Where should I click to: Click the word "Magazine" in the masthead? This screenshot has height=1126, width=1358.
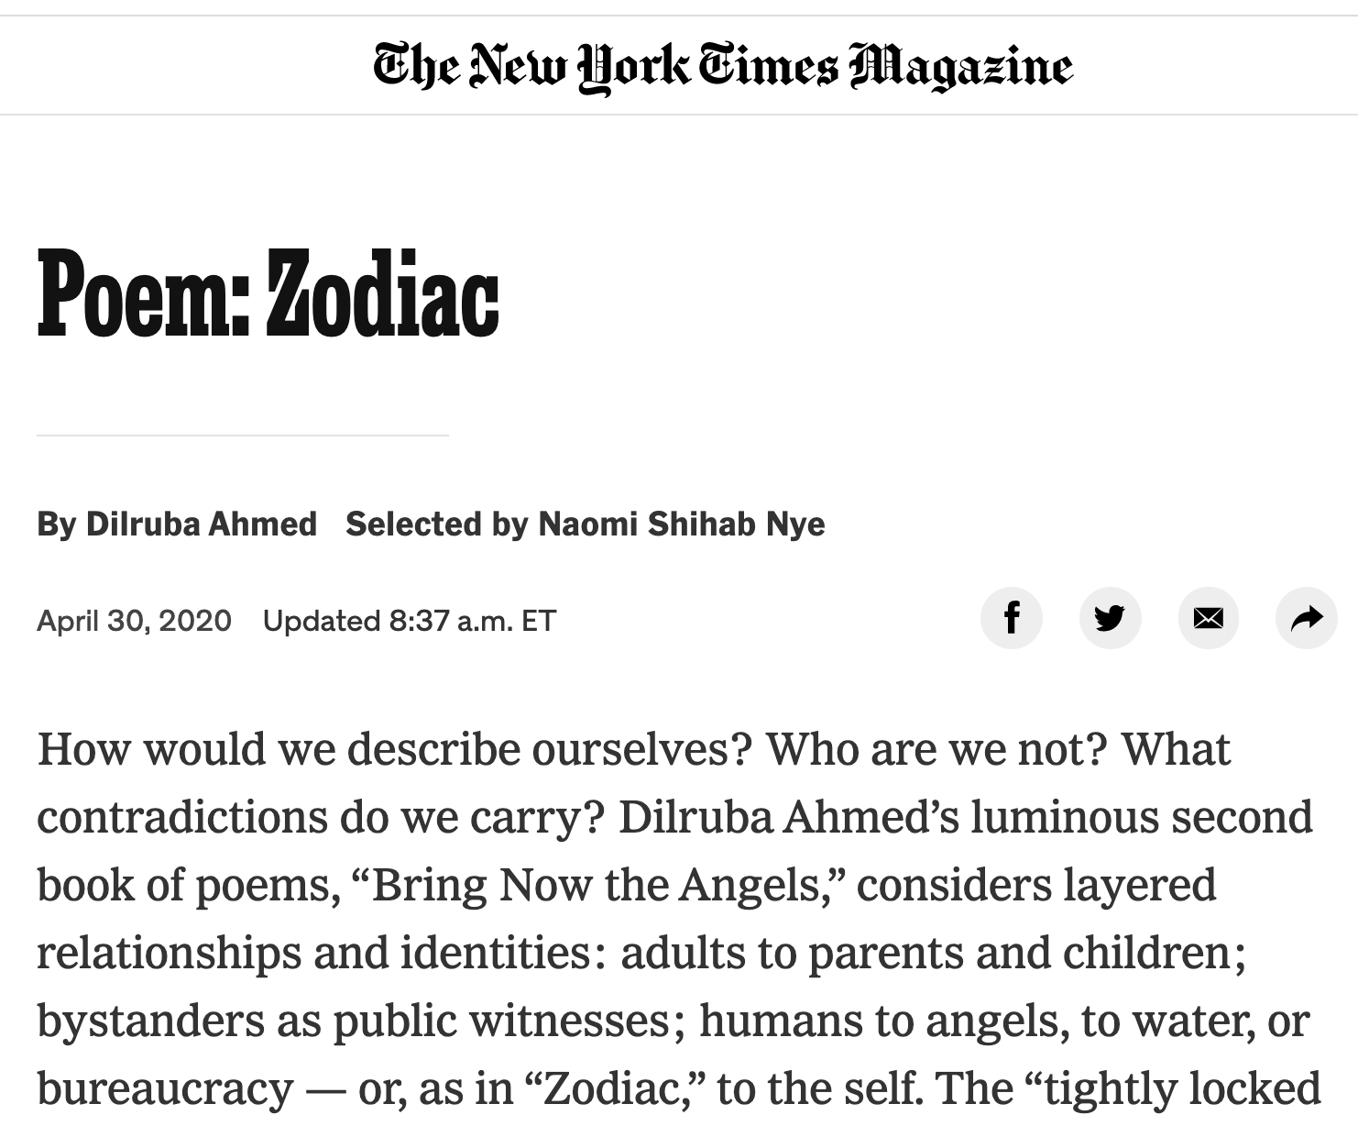pyautogui.click(x=961, y=68)
